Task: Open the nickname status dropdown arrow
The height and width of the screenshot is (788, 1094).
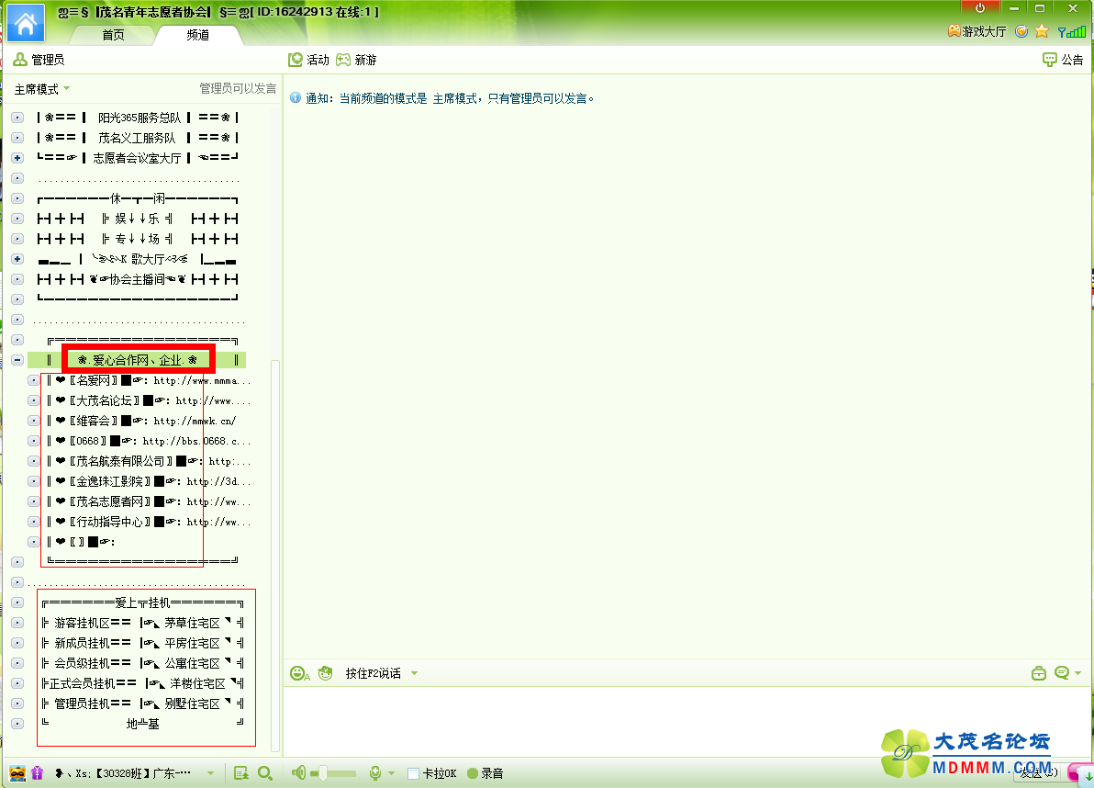Action: point(211,773)
